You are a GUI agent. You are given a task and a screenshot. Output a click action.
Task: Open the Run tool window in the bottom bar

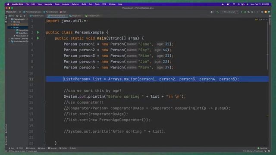(x=12, y=148)
